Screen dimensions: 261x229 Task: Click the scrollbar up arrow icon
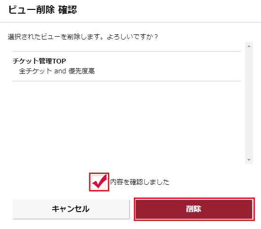click(x=249, y=46)
